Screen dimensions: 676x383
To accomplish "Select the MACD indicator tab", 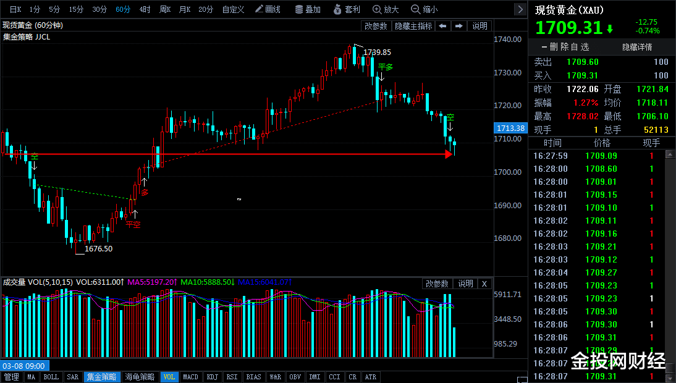I will 190,377.
